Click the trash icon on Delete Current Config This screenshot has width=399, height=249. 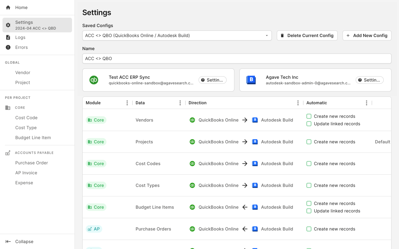[282, 35]
